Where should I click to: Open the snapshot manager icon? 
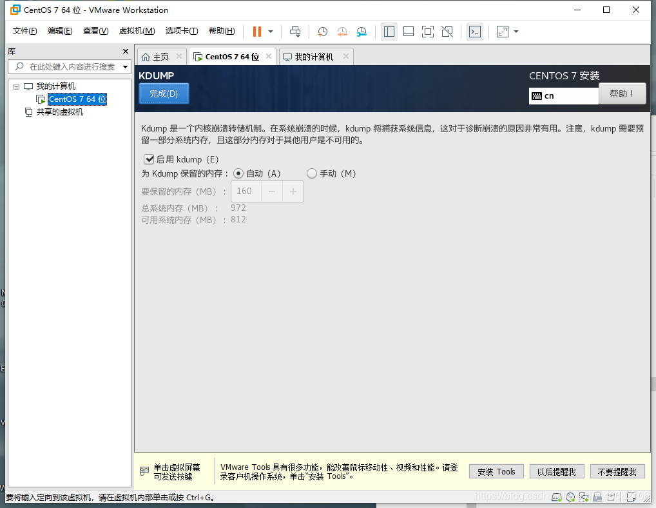click(362, 32)
